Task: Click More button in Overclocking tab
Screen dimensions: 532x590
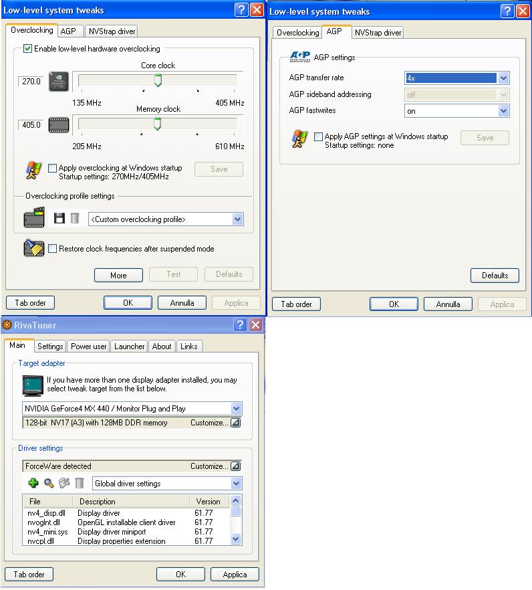Action: [118, 275]
